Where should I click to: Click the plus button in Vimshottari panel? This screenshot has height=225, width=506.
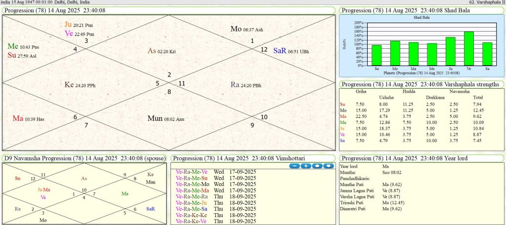coord(305,166)
